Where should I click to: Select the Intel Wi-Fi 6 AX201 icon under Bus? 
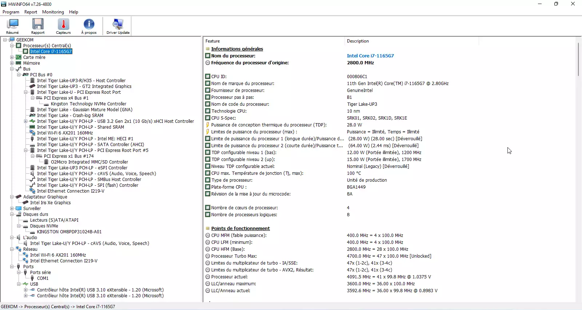tap(32, 133)
